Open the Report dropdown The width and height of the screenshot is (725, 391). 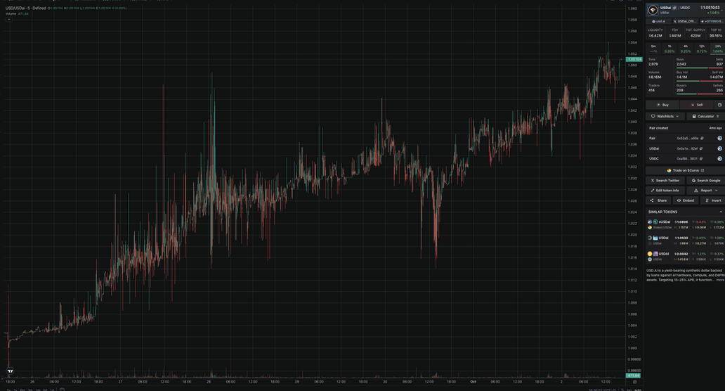coord(704,191)
